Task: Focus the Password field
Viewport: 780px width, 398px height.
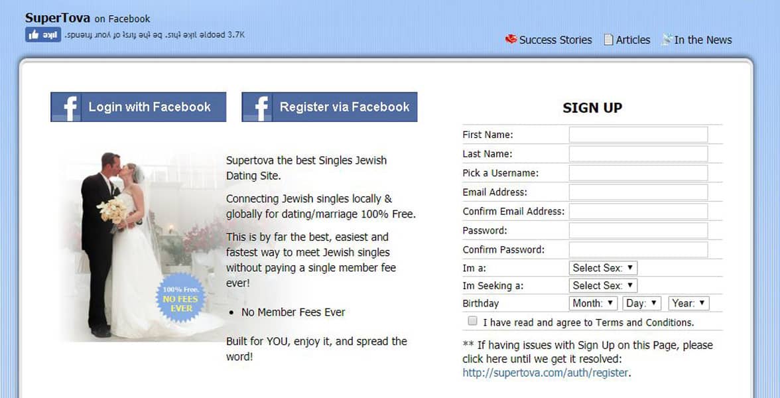Action: click(638, 230)
